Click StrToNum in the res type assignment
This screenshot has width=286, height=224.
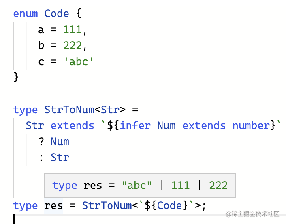point(107,206)
